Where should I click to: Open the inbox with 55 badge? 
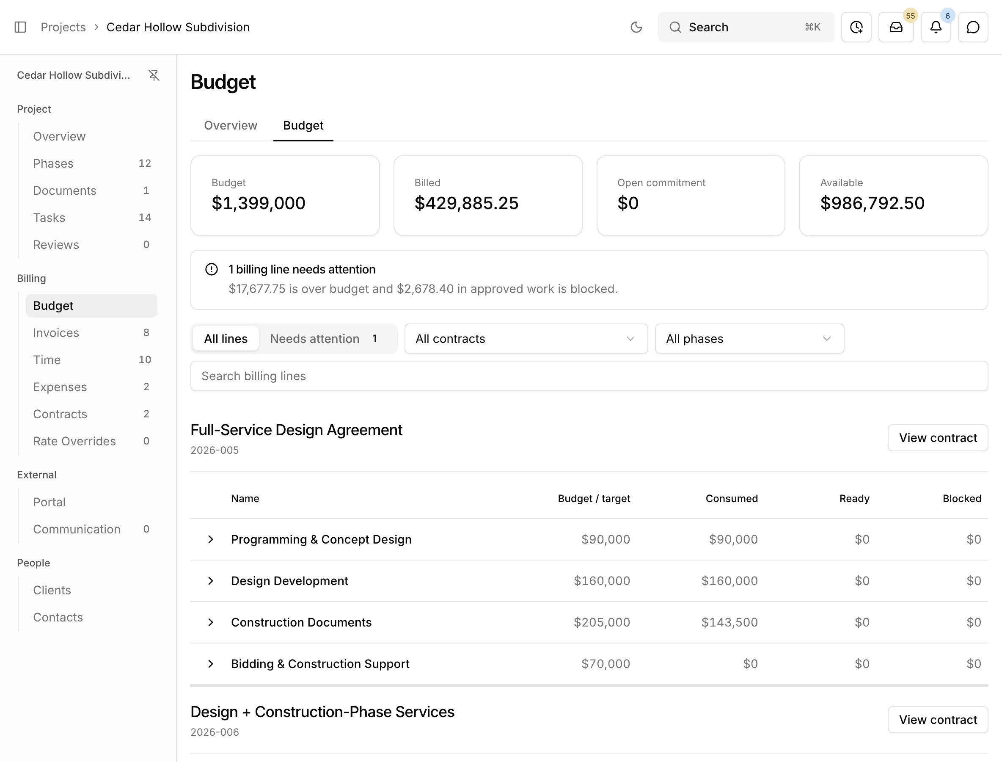click(896, 27)
